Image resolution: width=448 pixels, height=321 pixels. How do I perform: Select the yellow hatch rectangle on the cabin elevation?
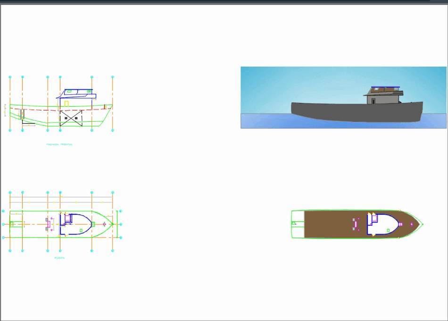click(66, 103)
